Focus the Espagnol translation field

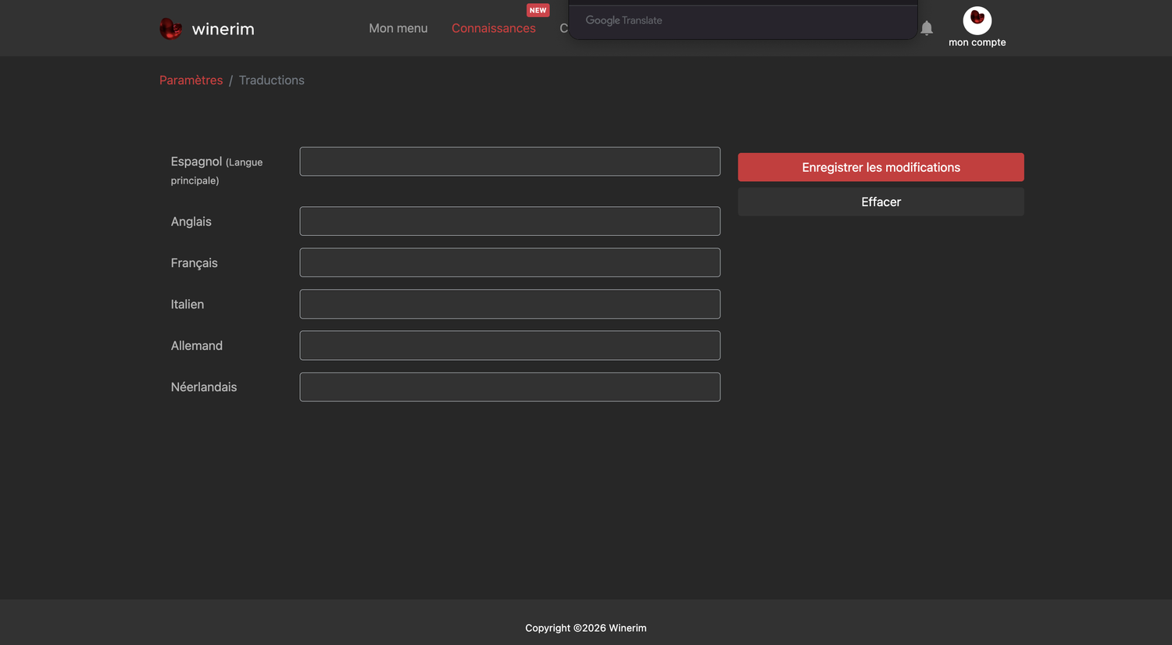[x=510, y=162]
